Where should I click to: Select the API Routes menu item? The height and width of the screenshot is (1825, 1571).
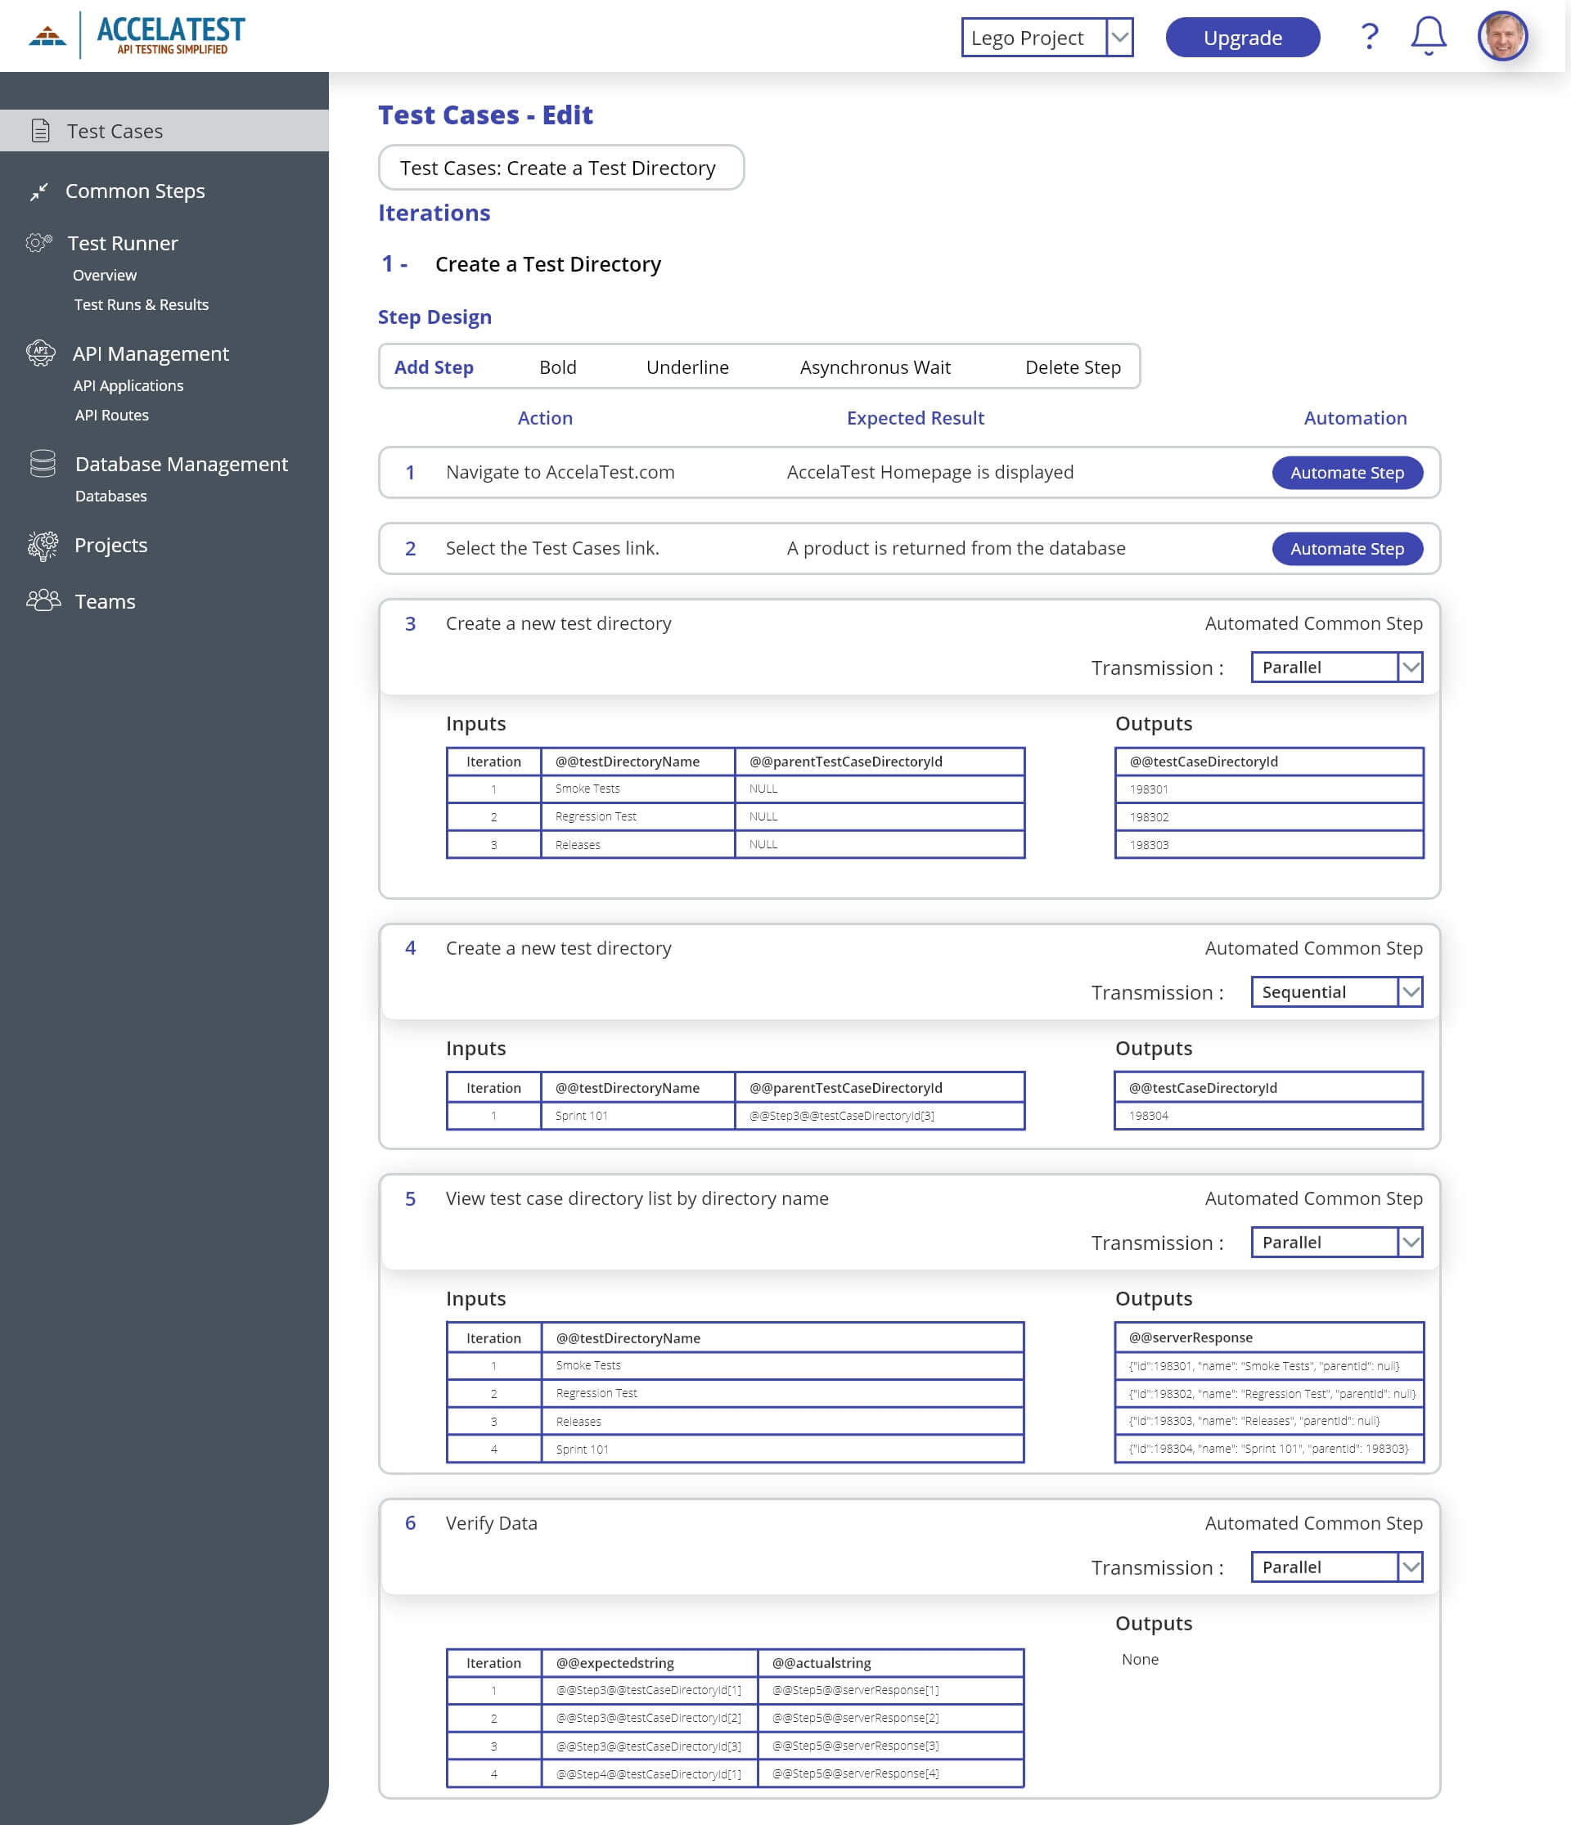112,415
